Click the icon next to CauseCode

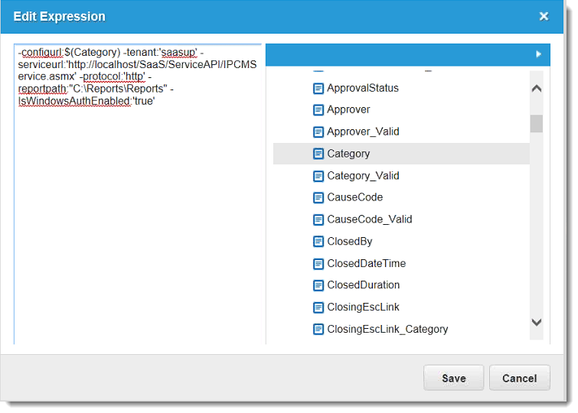318,197
